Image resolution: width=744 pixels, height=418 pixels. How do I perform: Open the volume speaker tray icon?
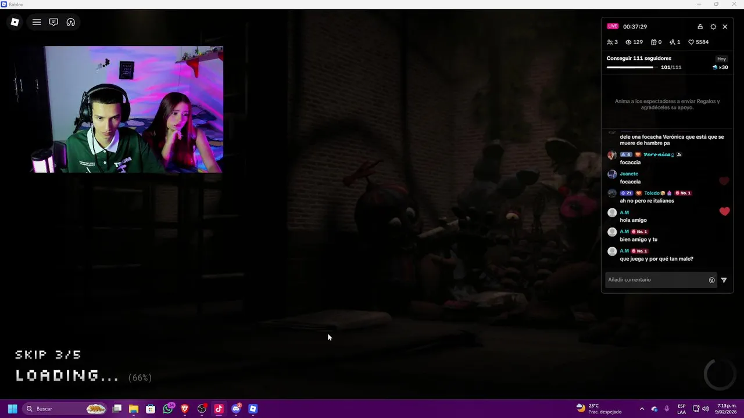click(x=705, y=409)
